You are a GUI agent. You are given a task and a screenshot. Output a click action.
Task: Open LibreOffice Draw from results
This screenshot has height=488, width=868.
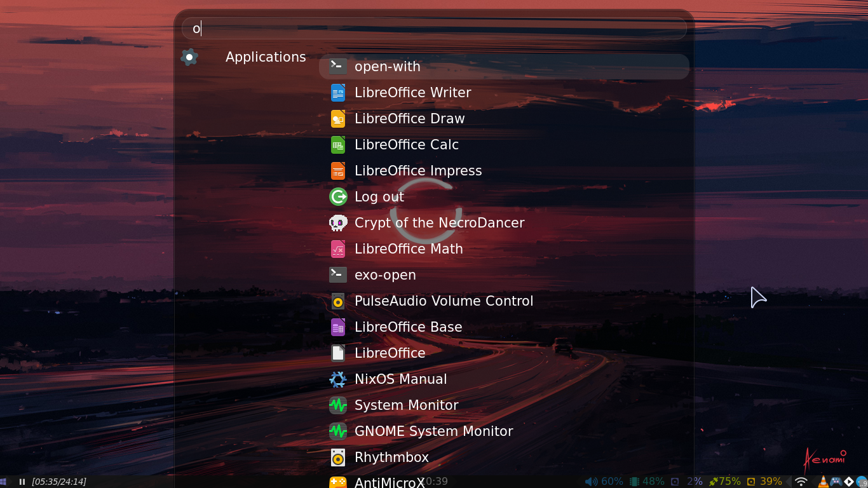click(x=504, y=119)
